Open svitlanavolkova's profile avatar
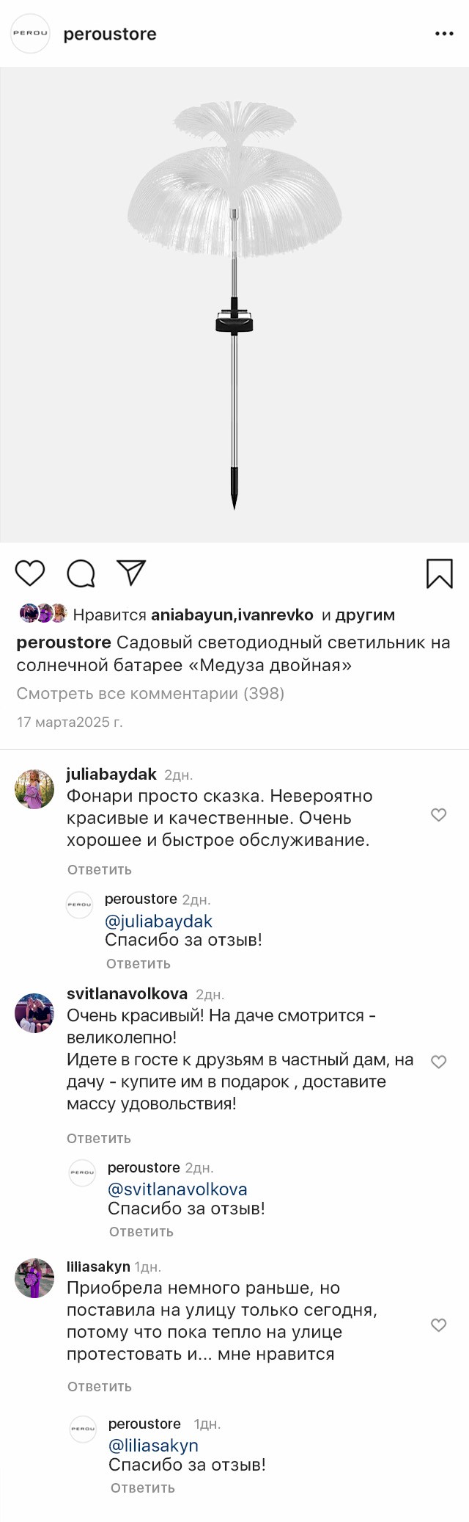Viewport: 469px width, 1522px height. point(34,1013)
